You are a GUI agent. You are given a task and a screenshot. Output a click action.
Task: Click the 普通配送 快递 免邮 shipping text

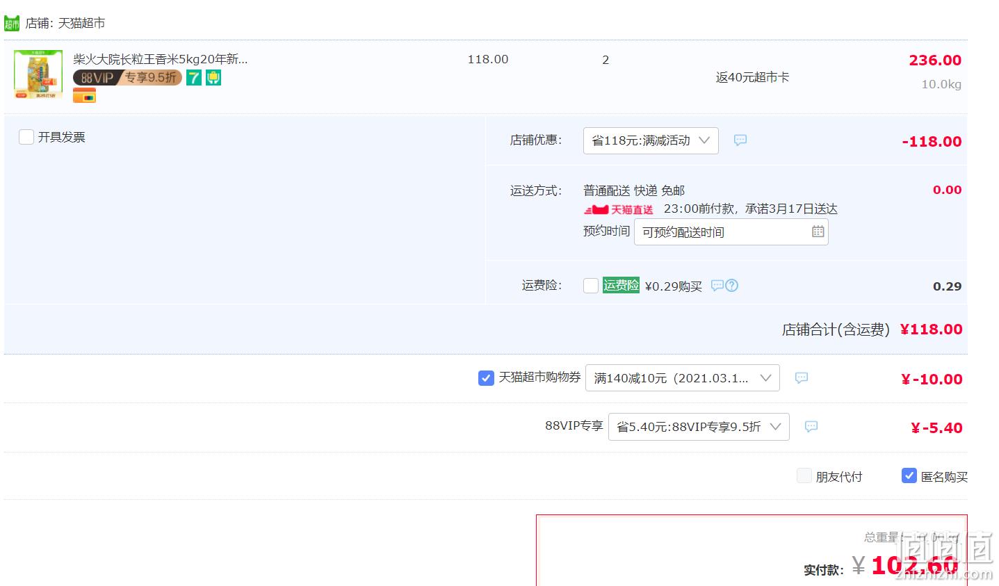[x=634, y=190]
